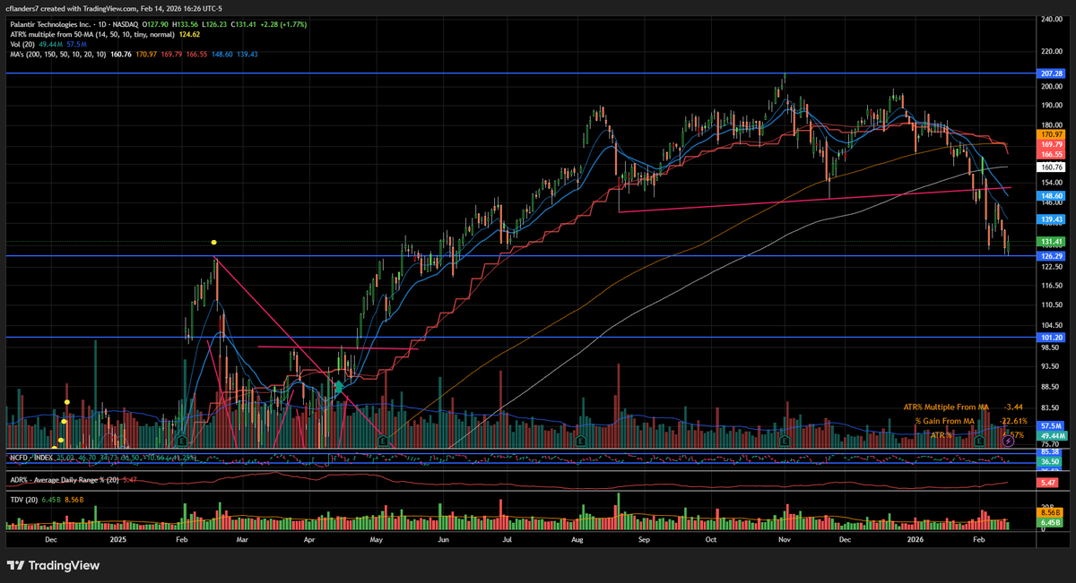Click the purple lightning bolt icon near volume
This screenshot has width=1076, height=583.
click(1008, 442)
